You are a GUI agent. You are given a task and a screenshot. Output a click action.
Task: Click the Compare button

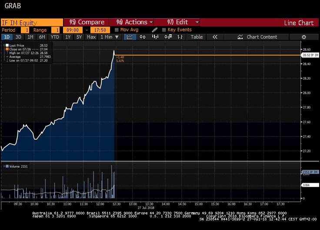click(x=87, y=22)
